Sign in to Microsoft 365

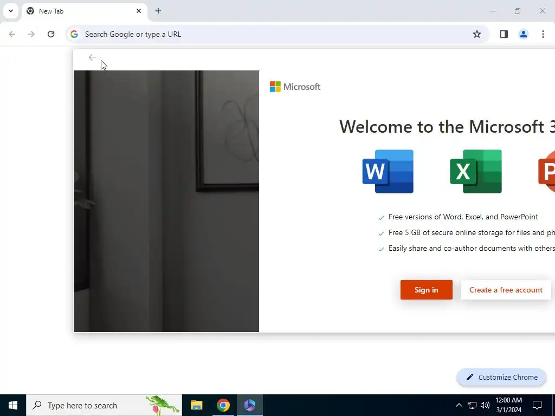[x=426, y=290]
